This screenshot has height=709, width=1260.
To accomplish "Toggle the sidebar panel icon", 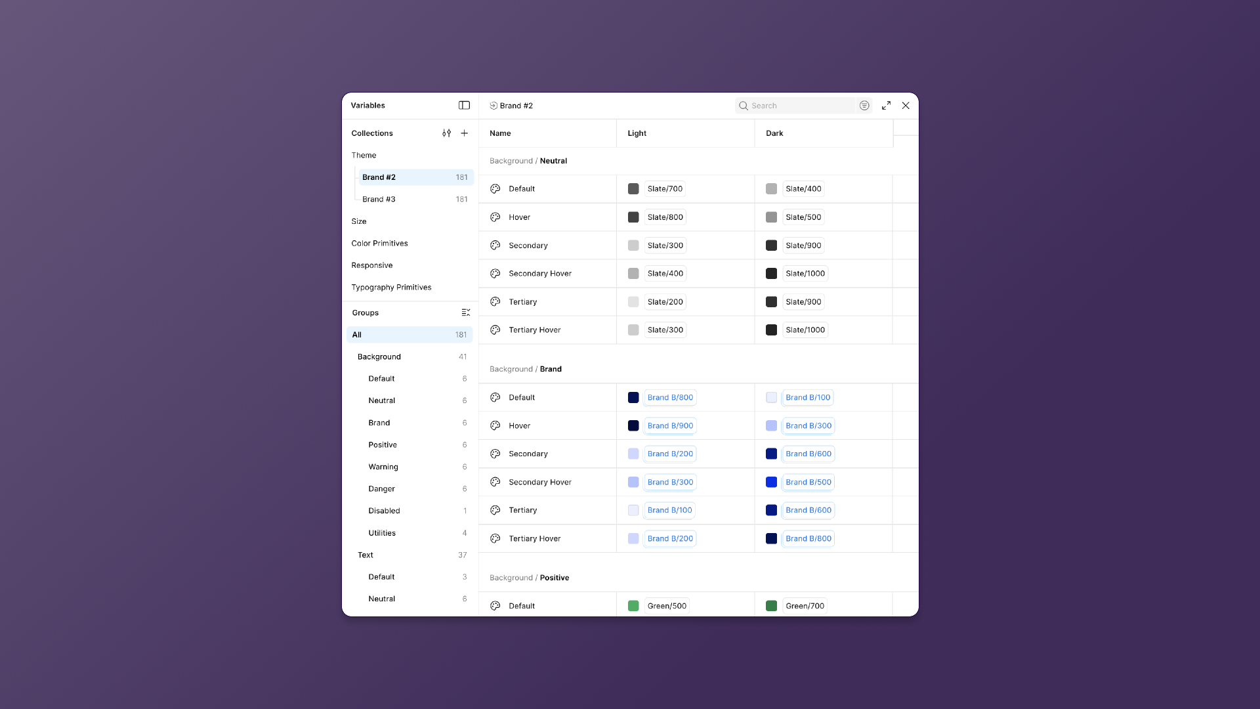I will (x=464, y=105).
